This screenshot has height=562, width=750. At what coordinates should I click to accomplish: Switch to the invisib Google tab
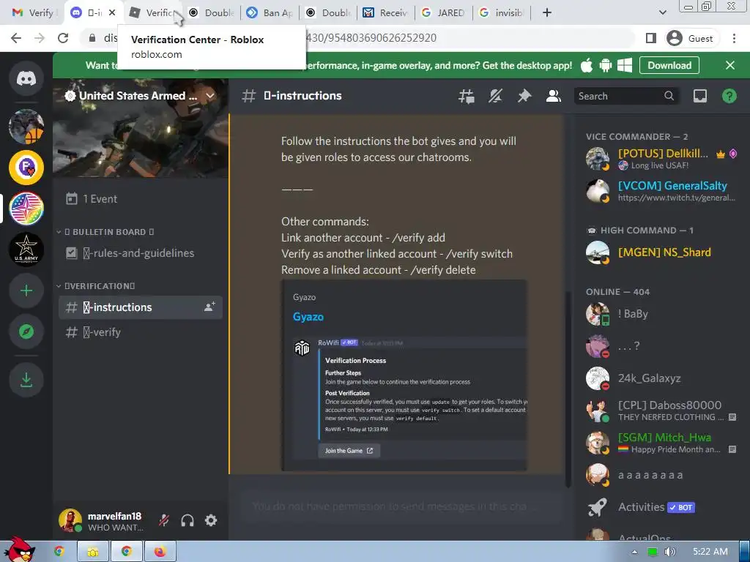502,13
